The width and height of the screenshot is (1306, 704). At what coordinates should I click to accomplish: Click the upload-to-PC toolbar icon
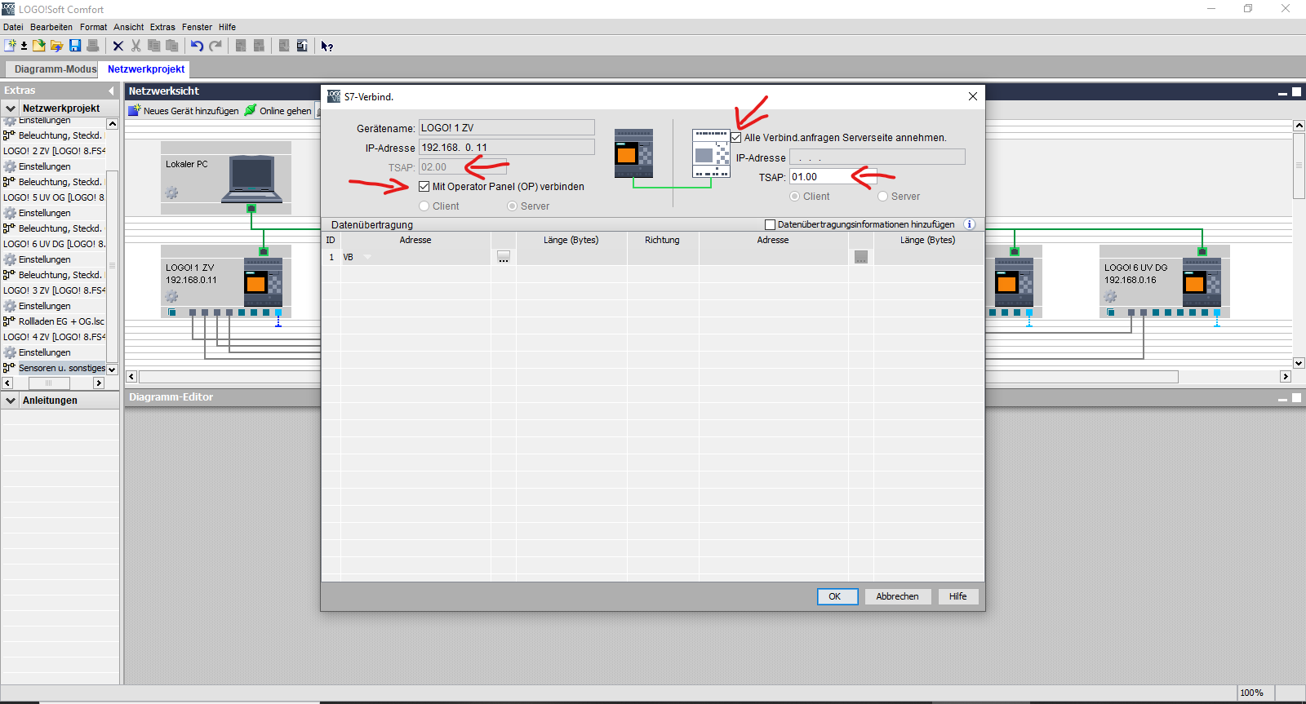click(x=302, y=46)
